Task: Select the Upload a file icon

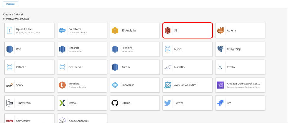Action: click(x=9, y=30)
